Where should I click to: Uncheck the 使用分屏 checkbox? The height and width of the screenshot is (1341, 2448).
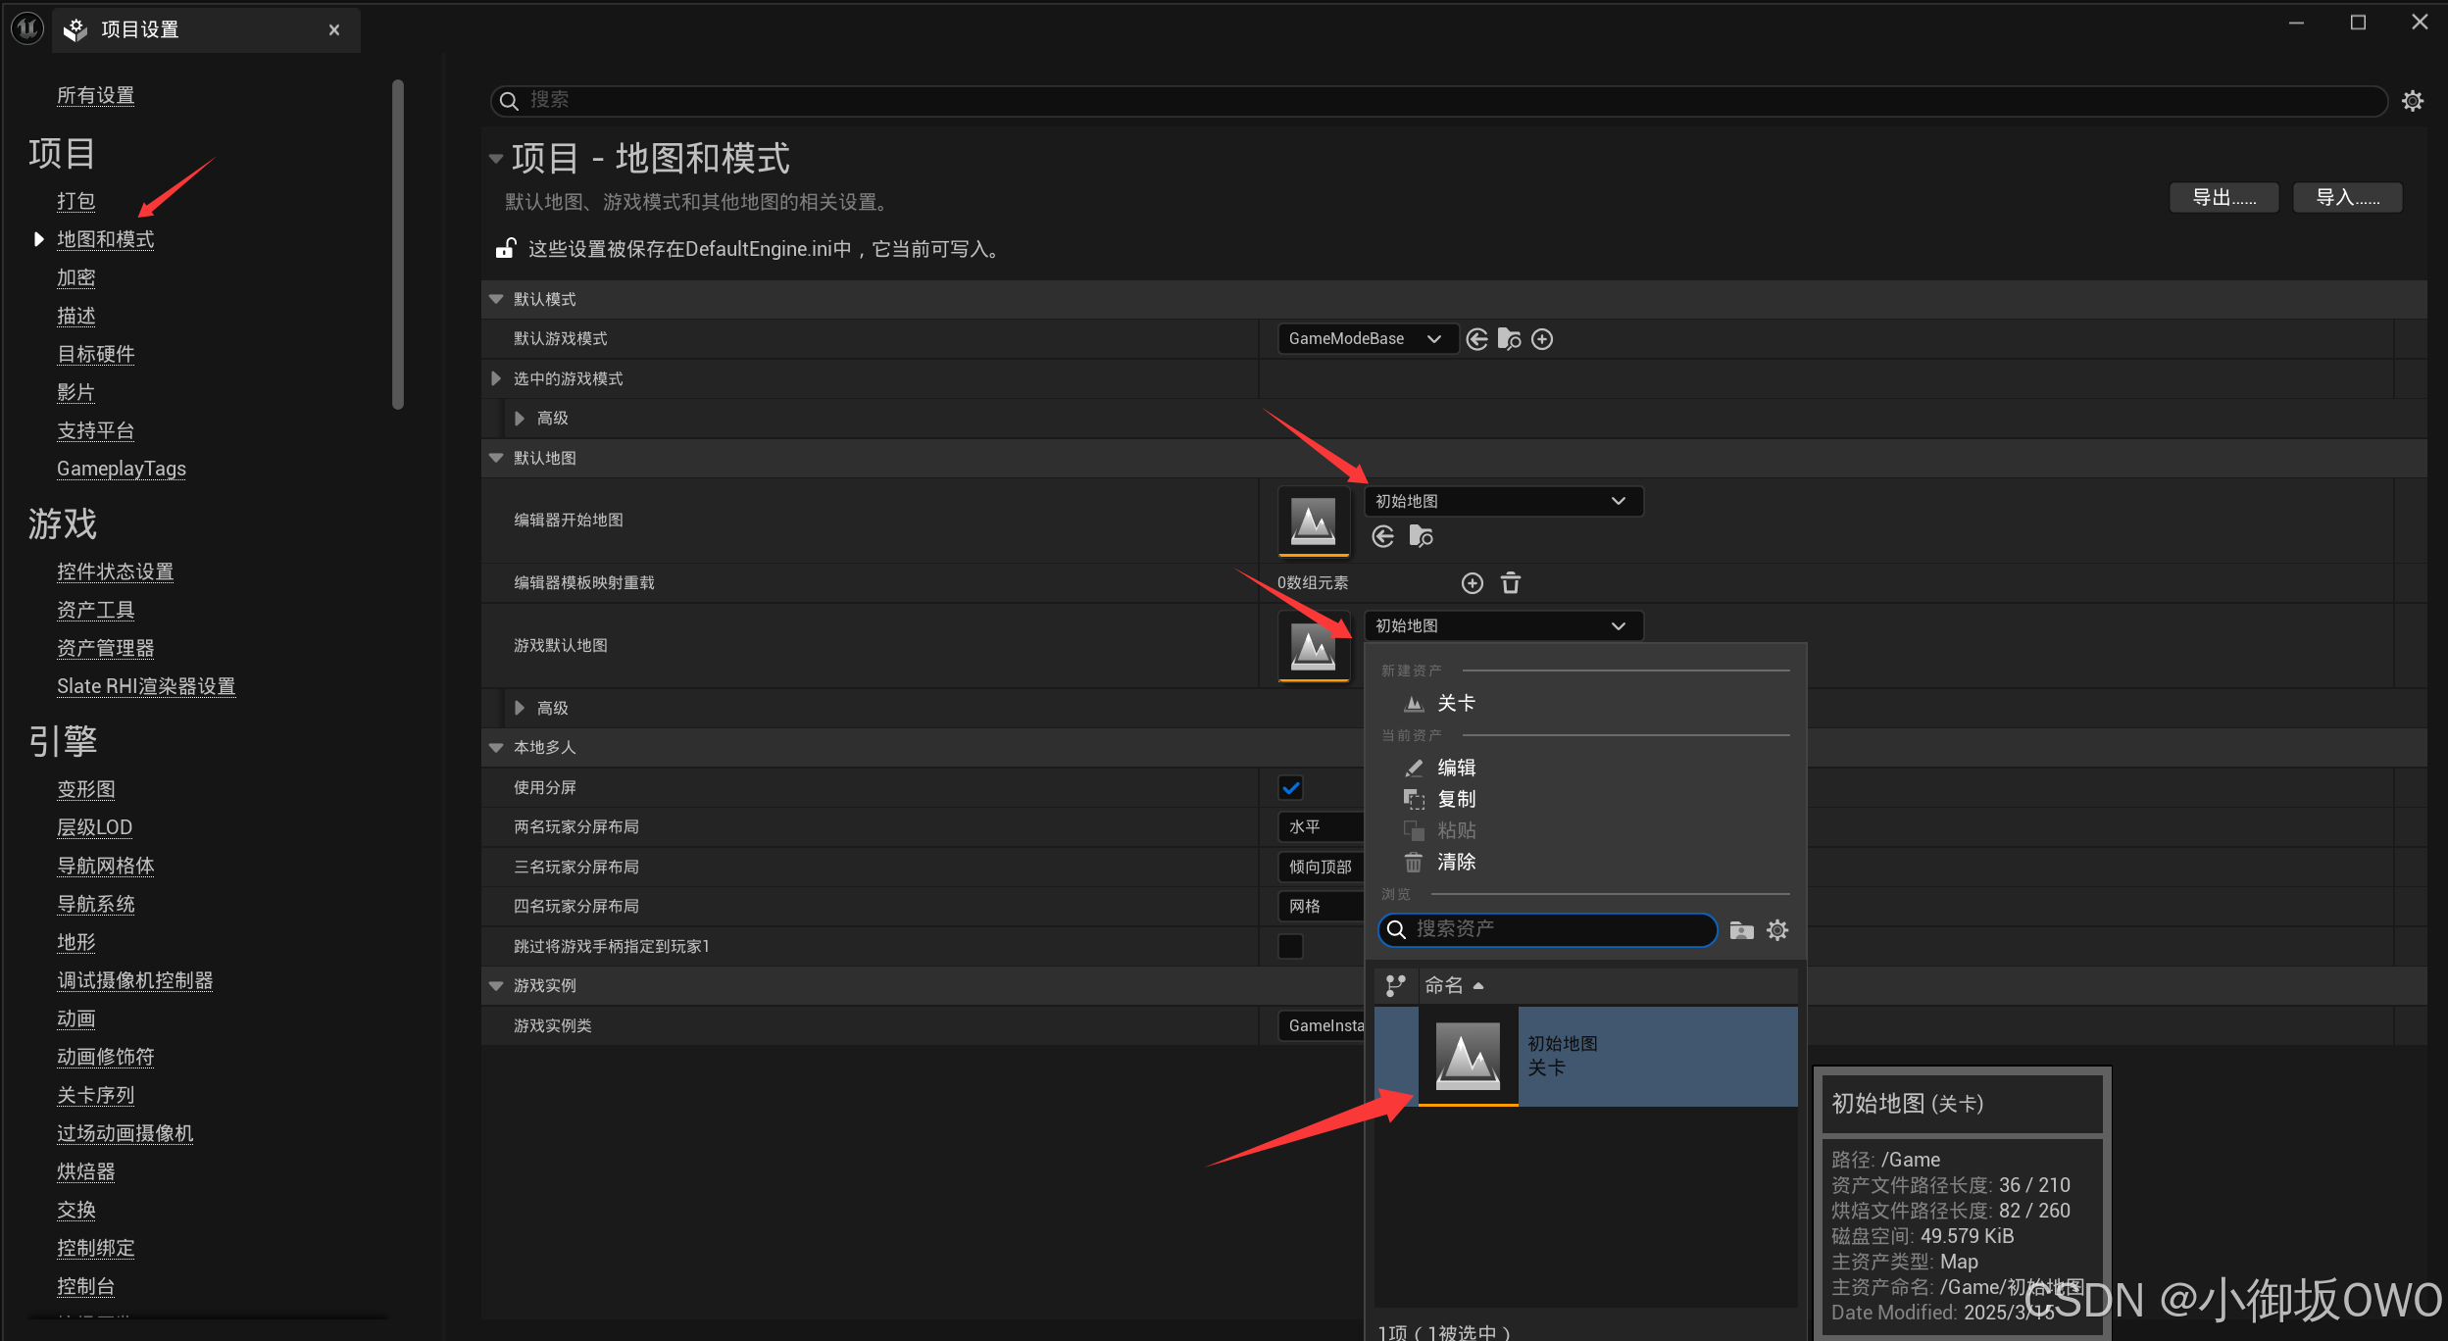(1290, 787)
